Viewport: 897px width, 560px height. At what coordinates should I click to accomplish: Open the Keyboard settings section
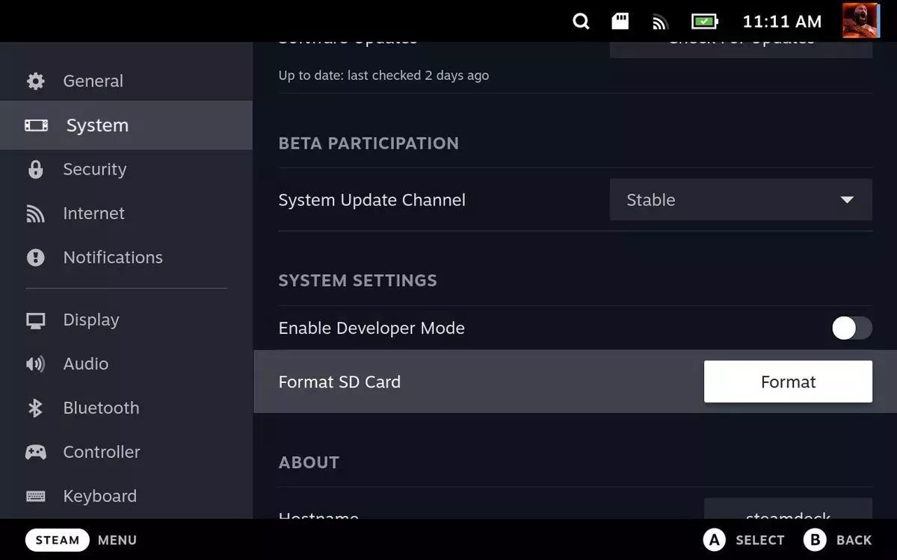coord(99,496)
